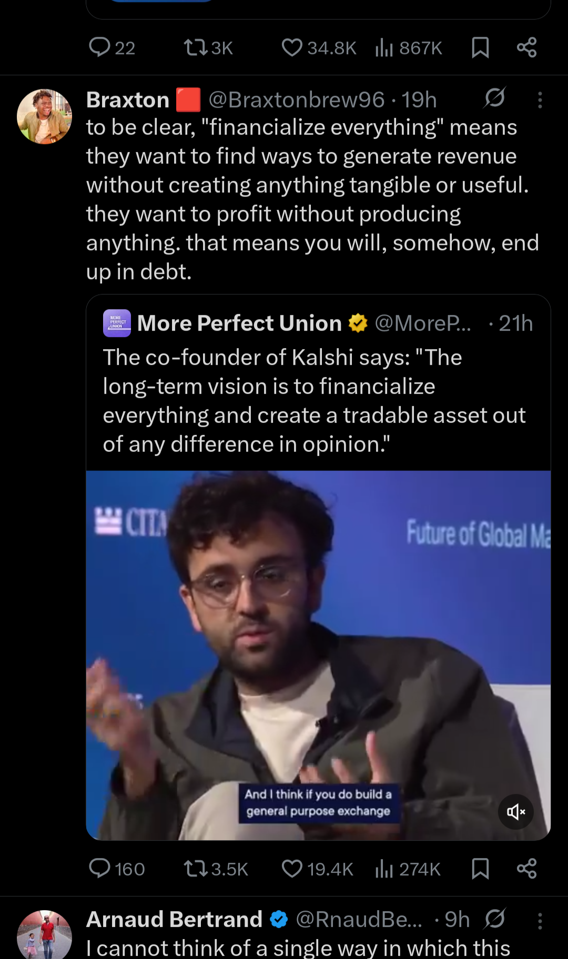Bookmark Braxton's financialize everything tweet
The width and height of the screenshot is (568, 959).
[480, 869]
